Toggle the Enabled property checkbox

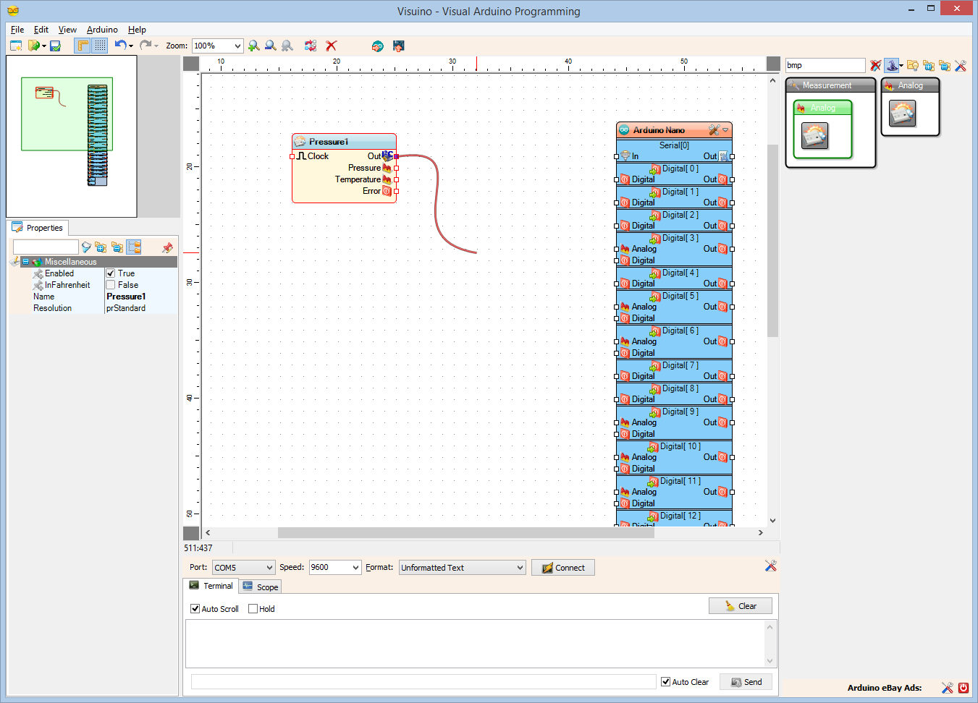click(111, 273)
